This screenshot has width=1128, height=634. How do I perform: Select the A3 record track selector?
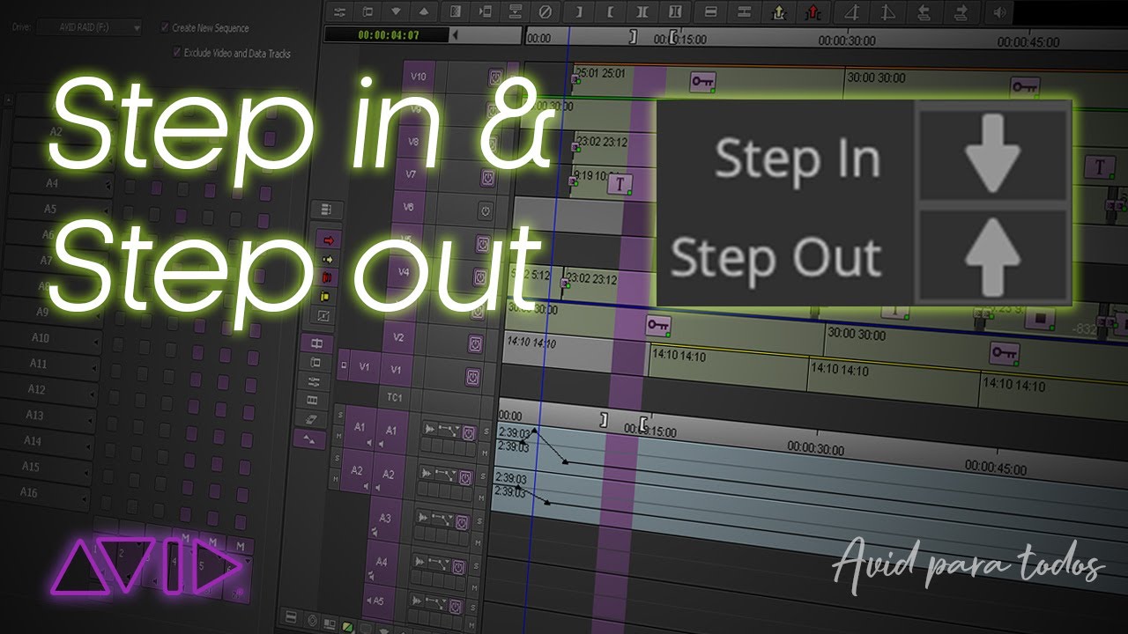384,520
